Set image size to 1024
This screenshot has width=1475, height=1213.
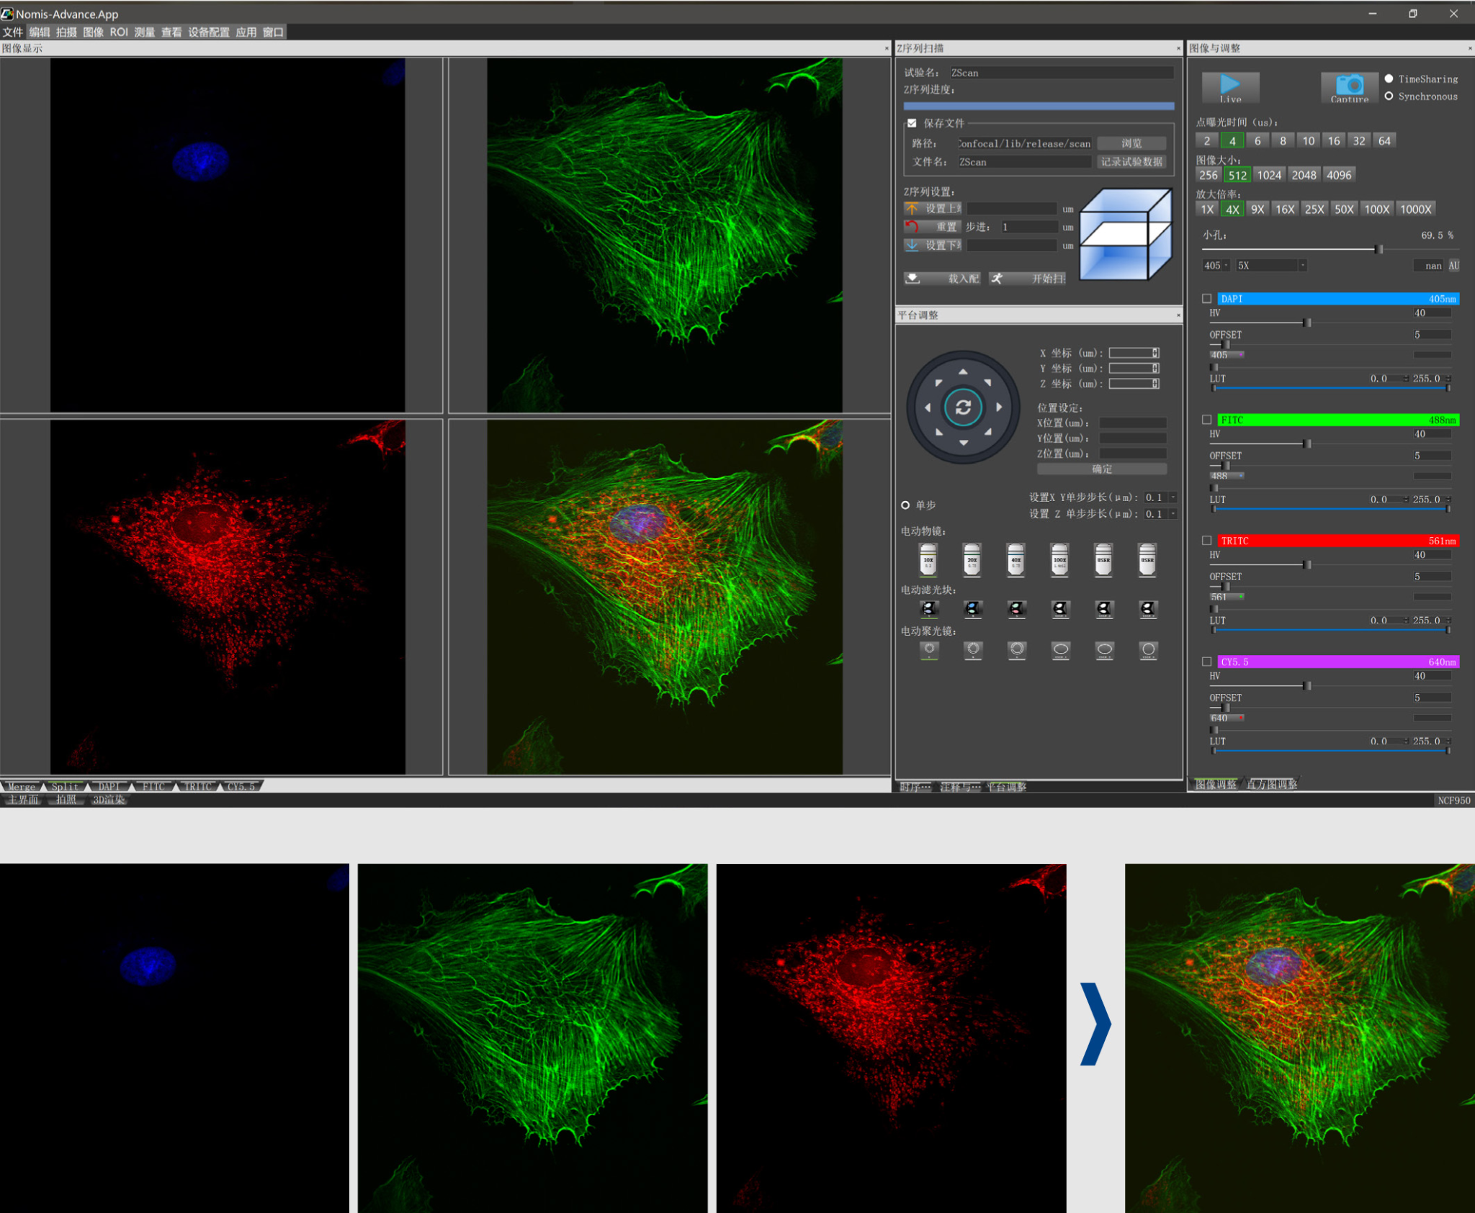(1268, 175)
